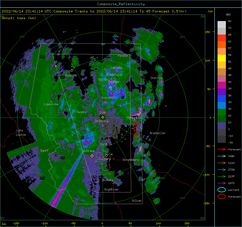This screenshot has height=227, width=242.
Task: Click the white 04DK arrow in legend
Action: (x=222, y=156)
